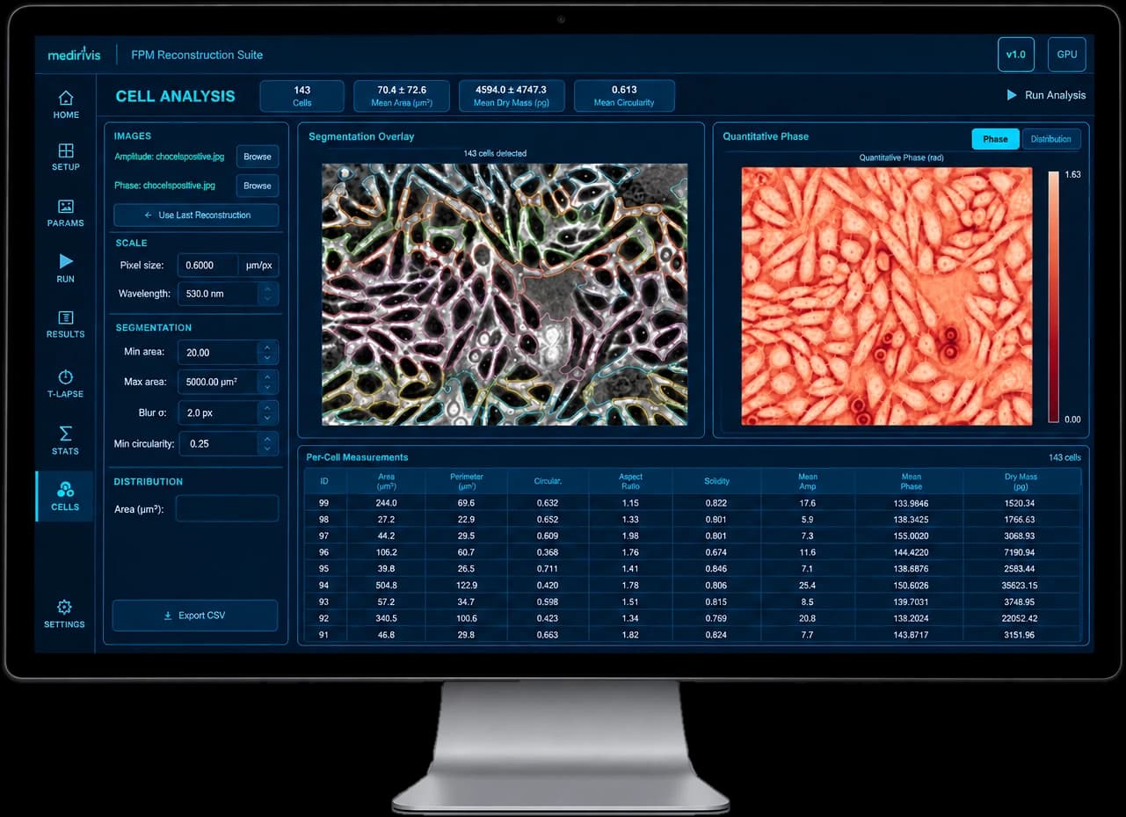This screenshot has height=817, width=1126.
Task: Click the Quantitative Phase map image
Action: point(886,296)
